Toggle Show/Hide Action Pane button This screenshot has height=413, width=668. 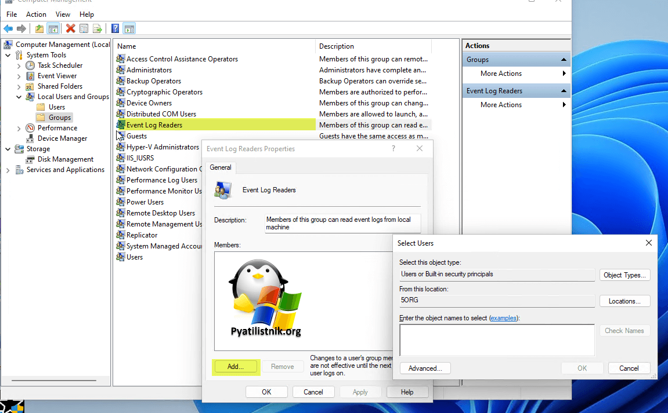coord(129,28)
